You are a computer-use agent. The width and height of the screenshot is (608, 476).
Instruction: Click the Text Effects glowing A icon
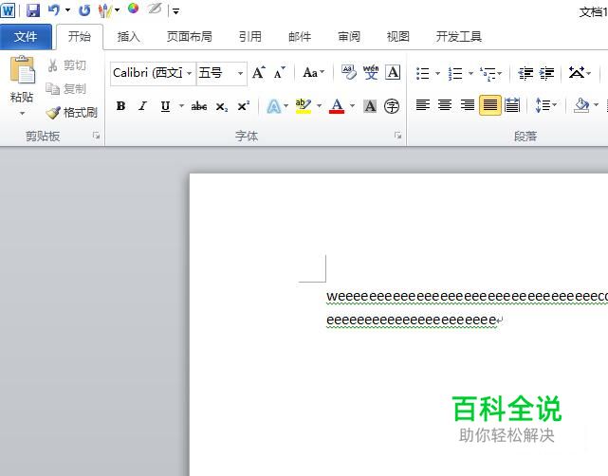274,106
